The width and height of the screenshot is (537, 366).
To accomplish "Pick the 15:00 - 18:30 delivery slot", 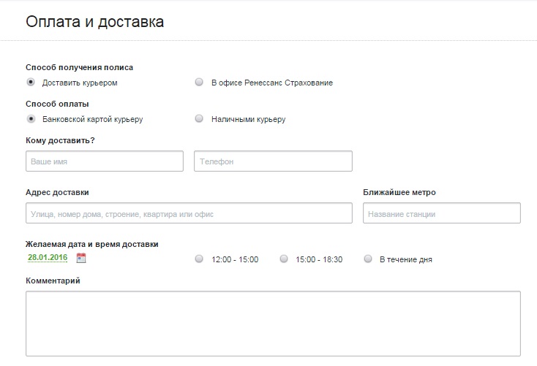I will pos(283,259).
